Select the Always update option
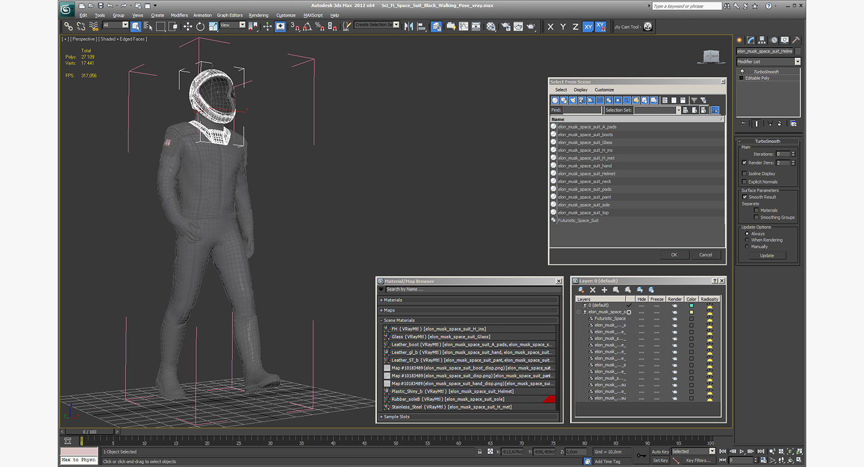 (747, 233)
